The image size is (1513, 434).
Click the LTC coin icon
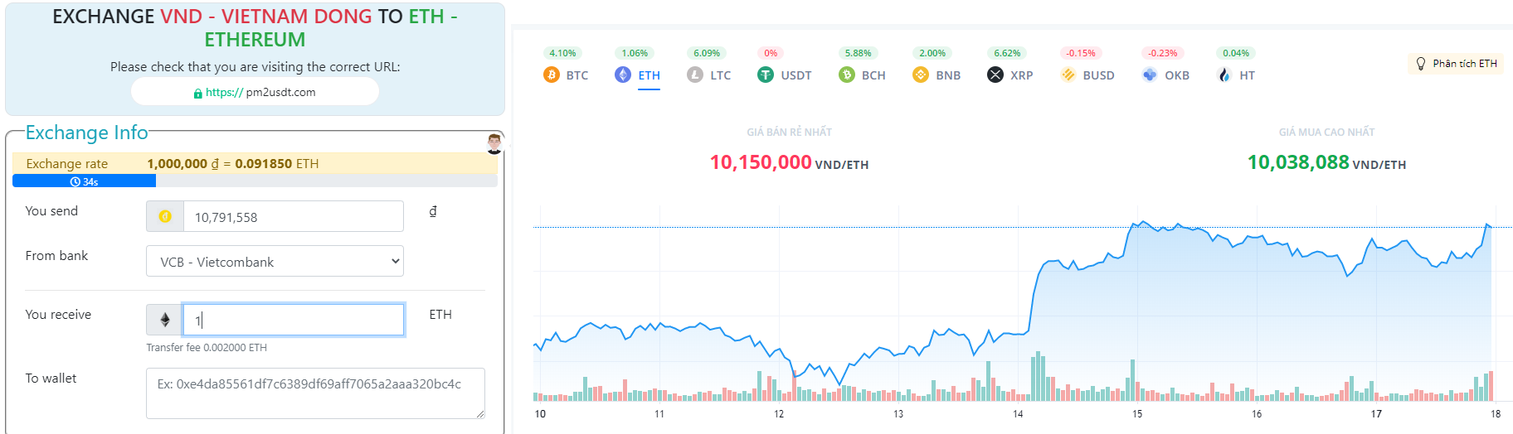pos(695,75)
